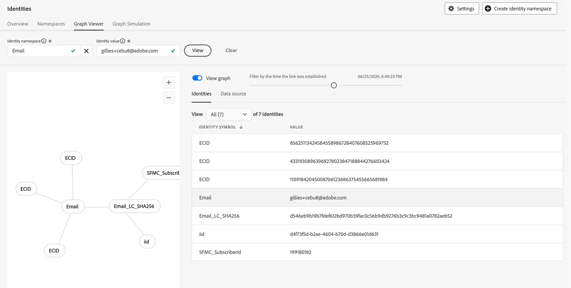Toggle the View graph switch

[x=197, y=78]
